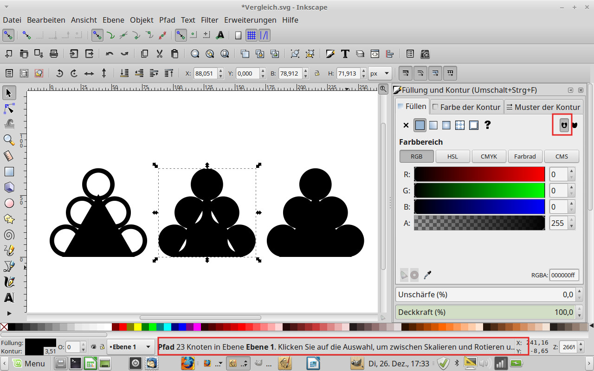Image resolution: width=594 pixels, height=371 pixels.
Task: Expand the toolbox overflow arrow
Action: (9, 314)
